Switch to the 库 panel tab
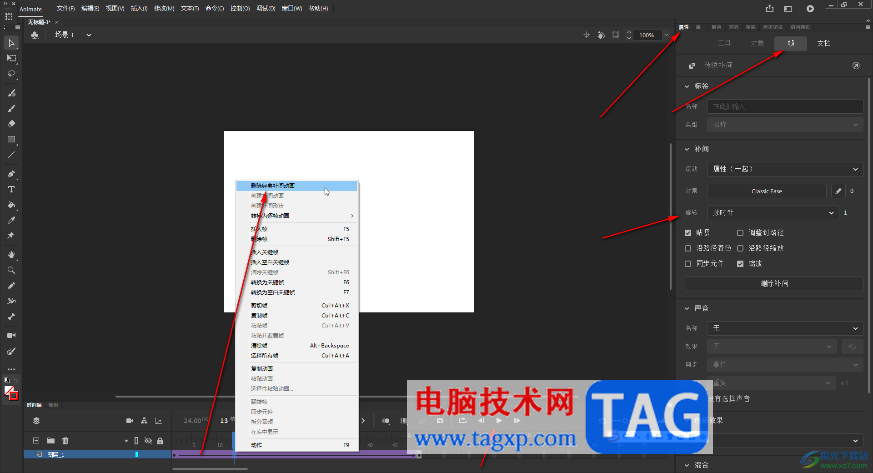Screen dimensions: 873x473 pyautogui.click(x=698, y=27)
